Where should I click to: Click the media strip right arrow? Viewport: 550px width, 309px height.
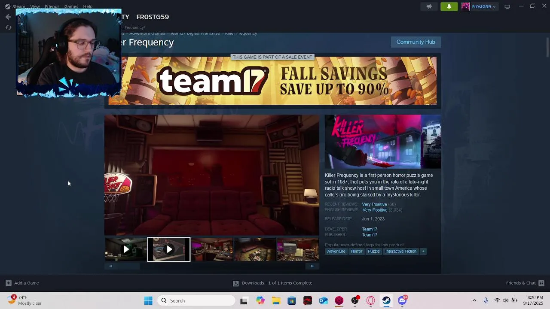tap(312, 266)
